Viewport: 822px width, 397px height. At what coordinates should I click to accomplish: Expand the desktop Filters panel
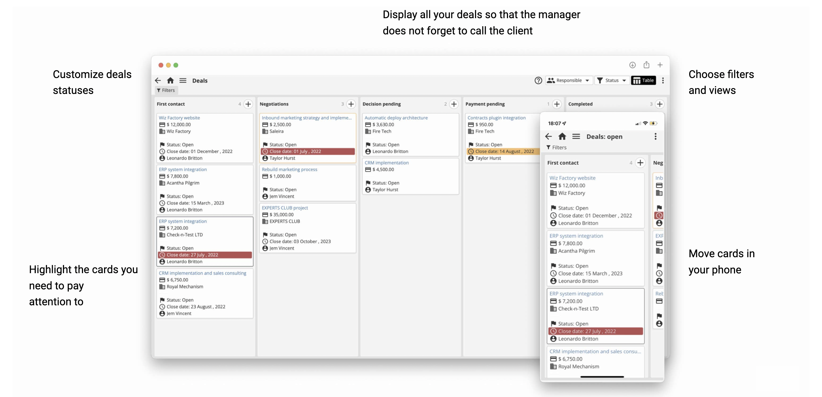click(x=166, y=90)
